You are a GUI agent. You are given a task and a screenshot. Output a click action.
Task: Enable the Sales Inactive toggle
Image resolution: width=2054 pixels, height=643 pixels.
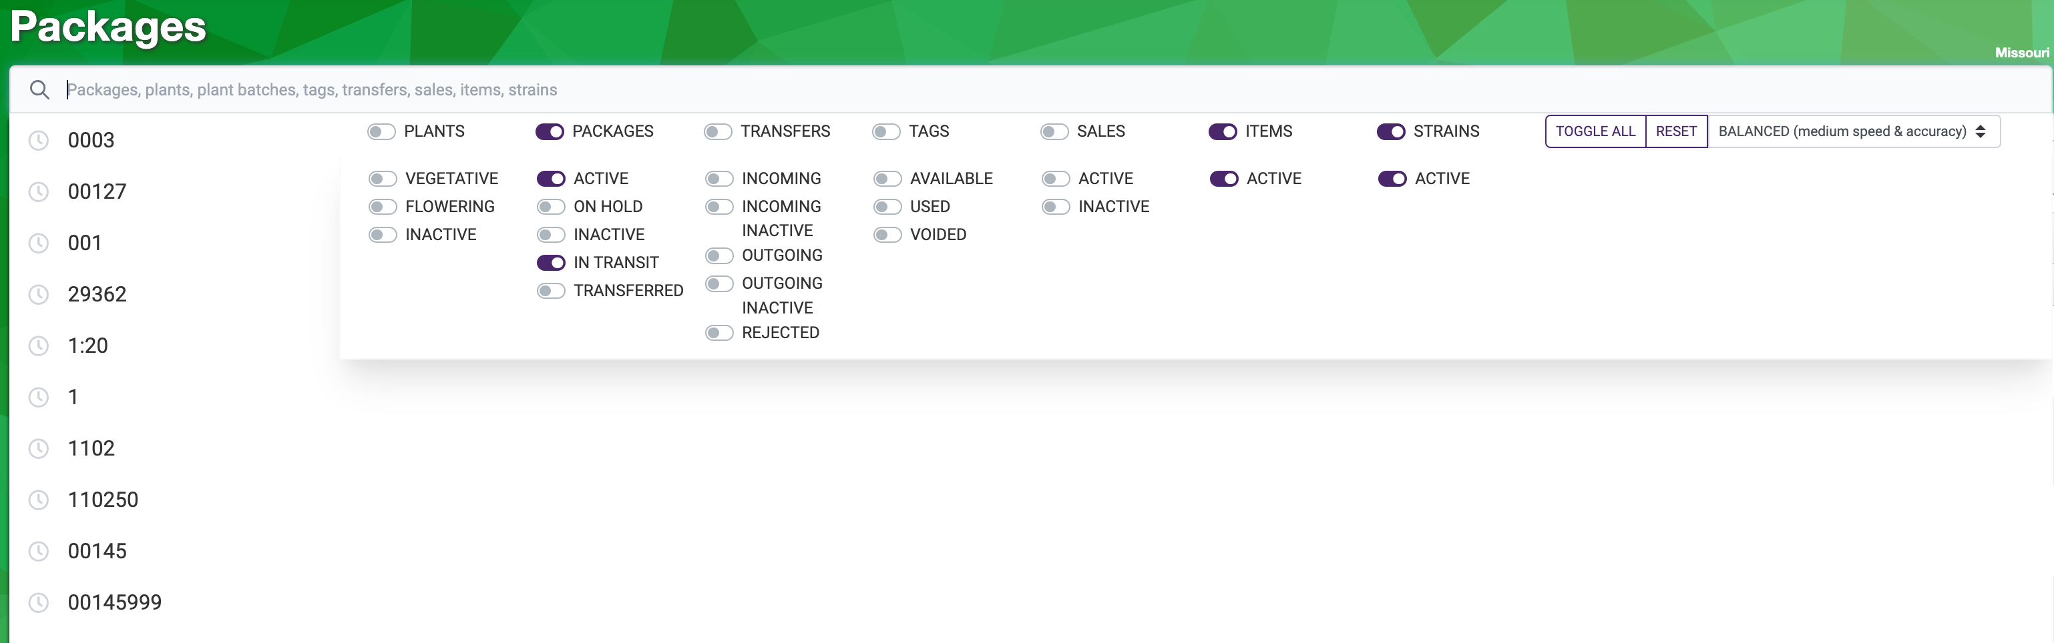[1055, 207]
